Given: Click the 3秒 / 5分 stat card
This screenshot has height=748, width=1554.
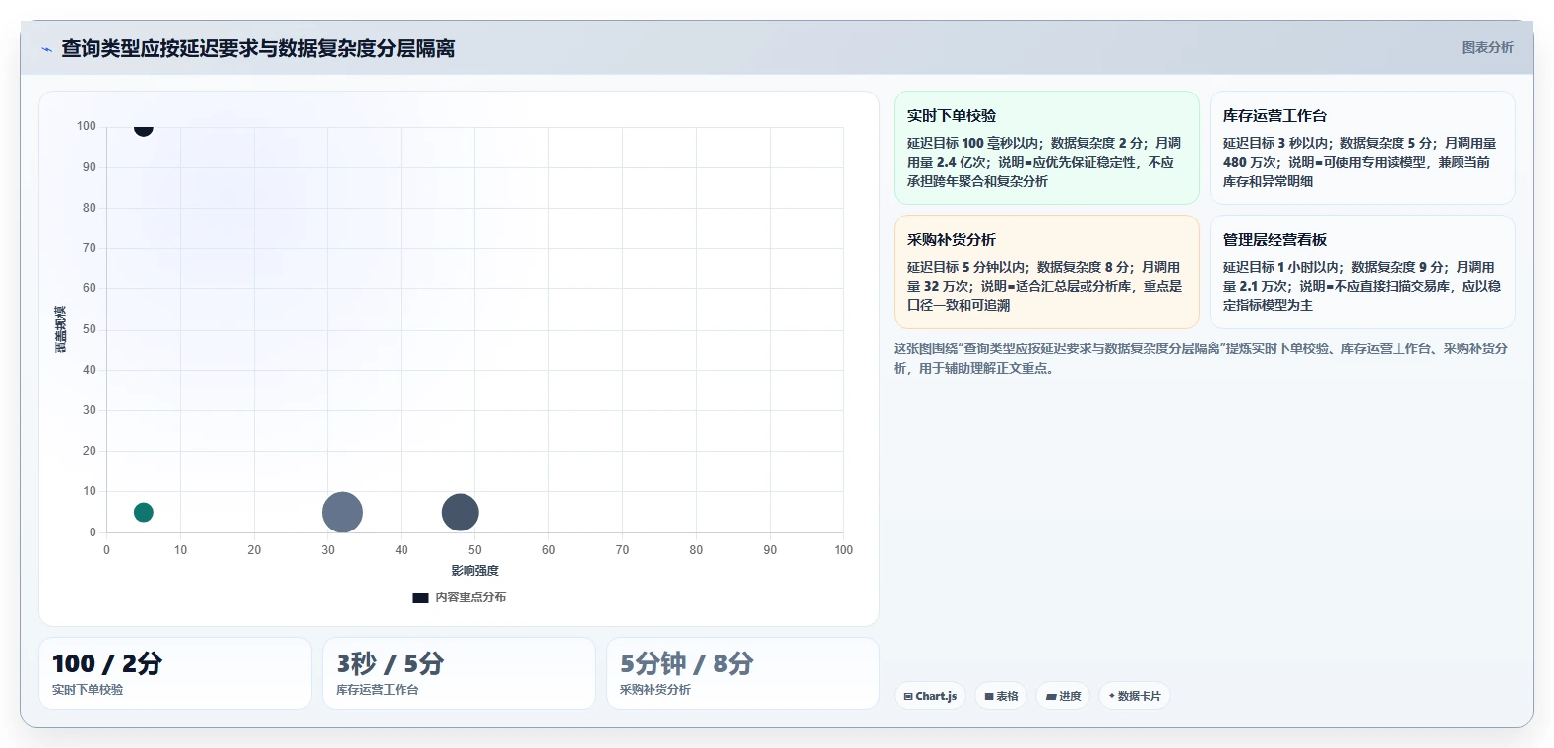Looking at the screenshot, I should [459, 673].
